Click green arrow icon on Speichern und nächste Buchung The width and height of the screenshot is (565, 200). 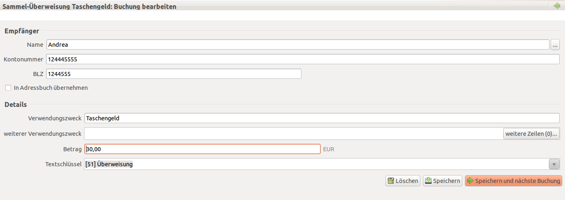pyautogui.click(x=470, y=181)
